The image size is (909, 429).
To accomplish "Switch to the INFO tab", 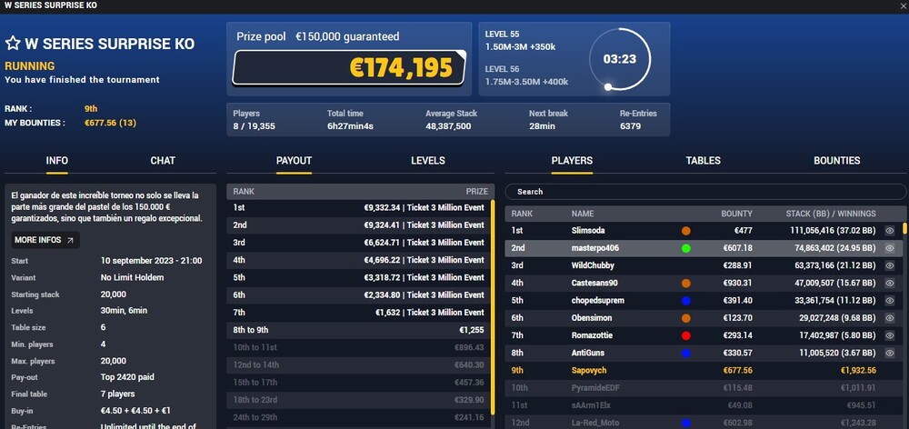I will click(x=56, y=161).
